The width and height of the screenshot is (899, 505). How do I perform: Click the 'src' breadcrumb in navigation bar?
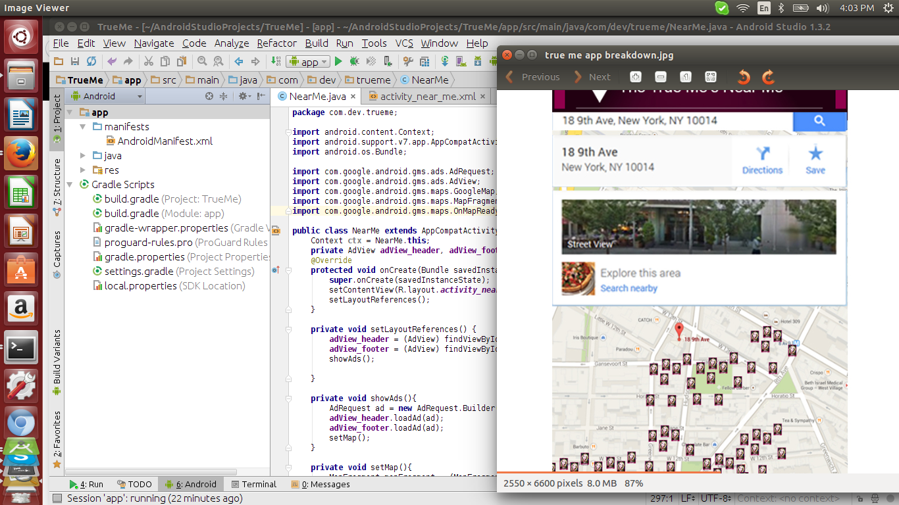(x=163, y=80)
